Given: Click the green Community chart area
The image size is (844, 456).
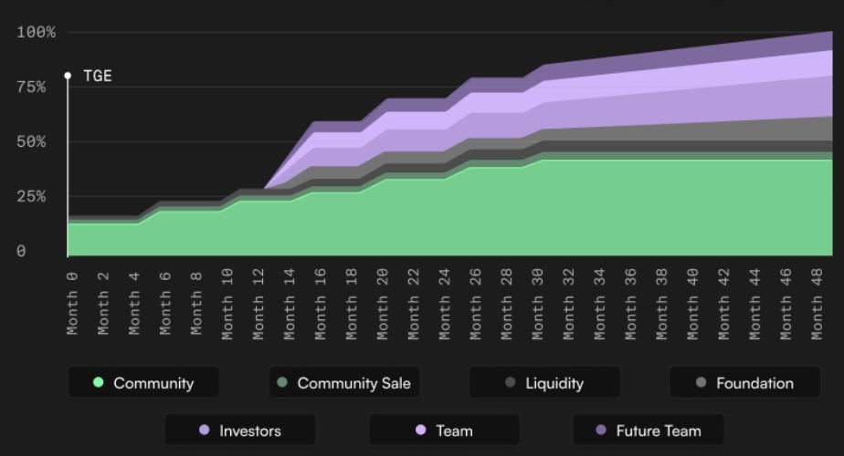Looking at the screenshot, I should click(x=365, y=219).
